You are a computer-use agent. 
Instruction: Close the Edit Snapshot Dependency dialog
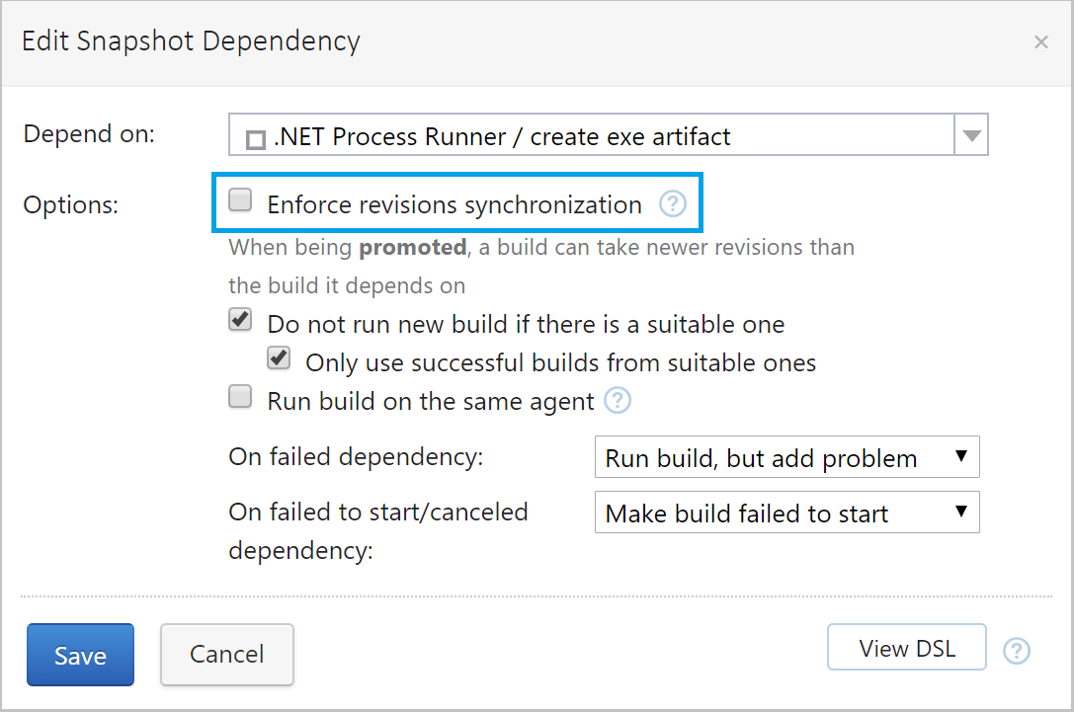click(x=1041, y=41)
